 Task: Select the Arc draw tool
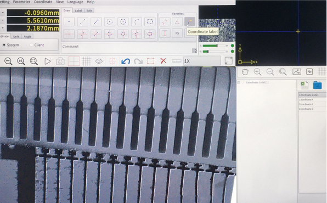(x=137, y=21)
